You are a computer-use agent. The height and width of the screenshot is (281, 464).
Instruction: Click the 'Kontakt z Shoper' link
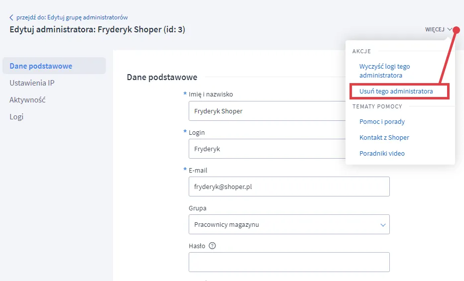pos(384,137)
